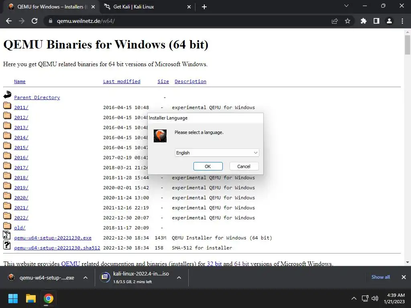
Task: Open the English language dropdown
Action: [217, 153]
